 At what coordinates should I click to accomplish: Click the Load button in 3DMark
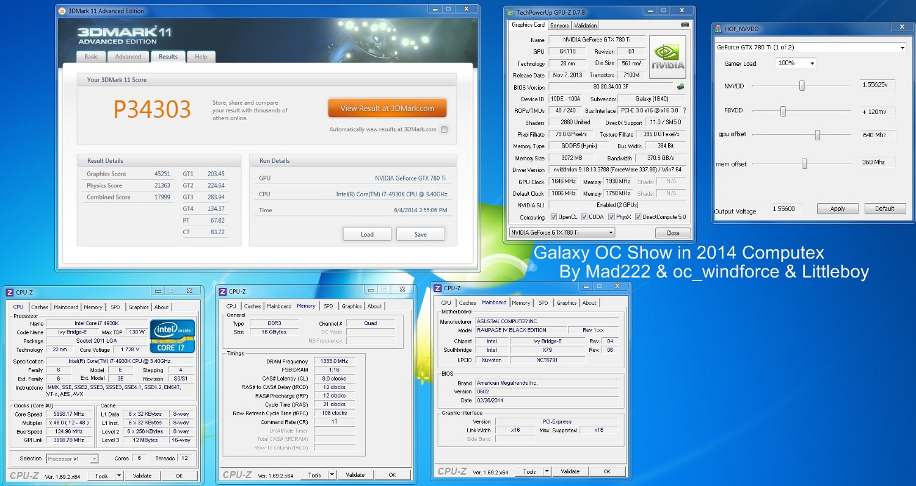point(367,234)
